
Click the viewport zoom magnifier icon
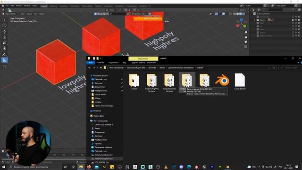tap(246, 33)
